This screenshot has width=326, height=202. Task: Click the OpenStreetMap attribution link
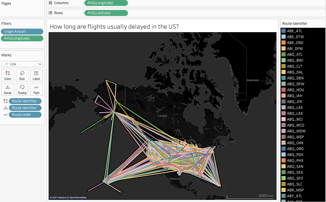pos(77,197)
